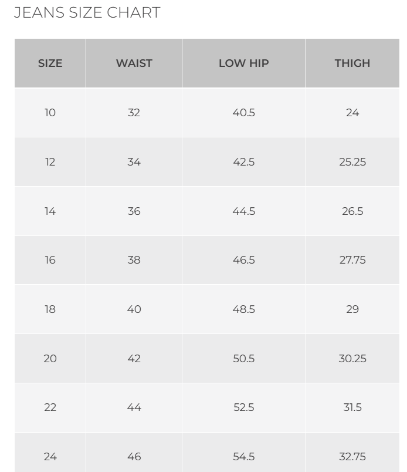This screenshot has height=472, width=407.
Task: Select the size 10 cell
Action: coord(50,113)
